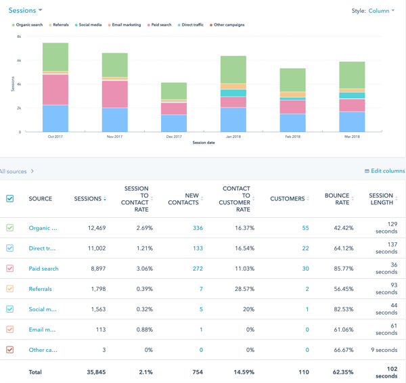Click the total sessions value 35,845
The width and height of the screenshot is (406, 383).
tap(96, 372)
